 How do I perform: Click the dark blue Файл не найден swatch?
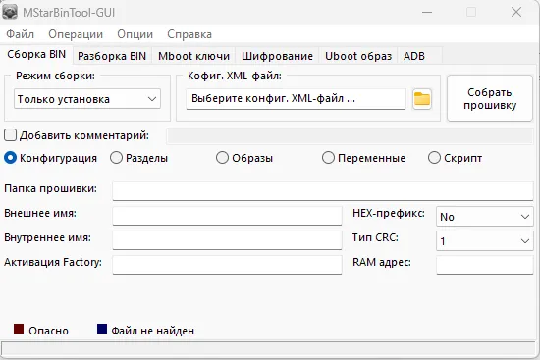click(x=102, y=329)
